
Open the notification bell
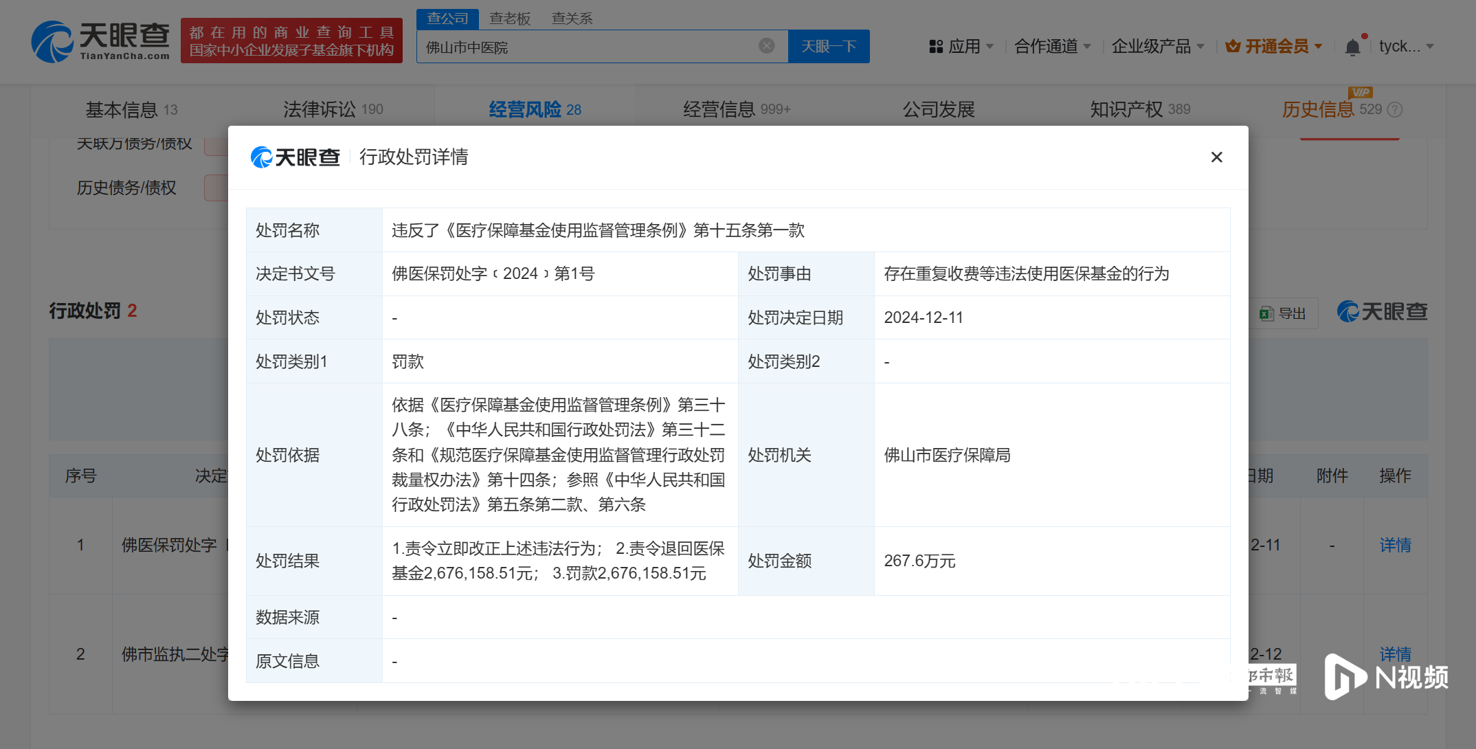coord(1352,45)
